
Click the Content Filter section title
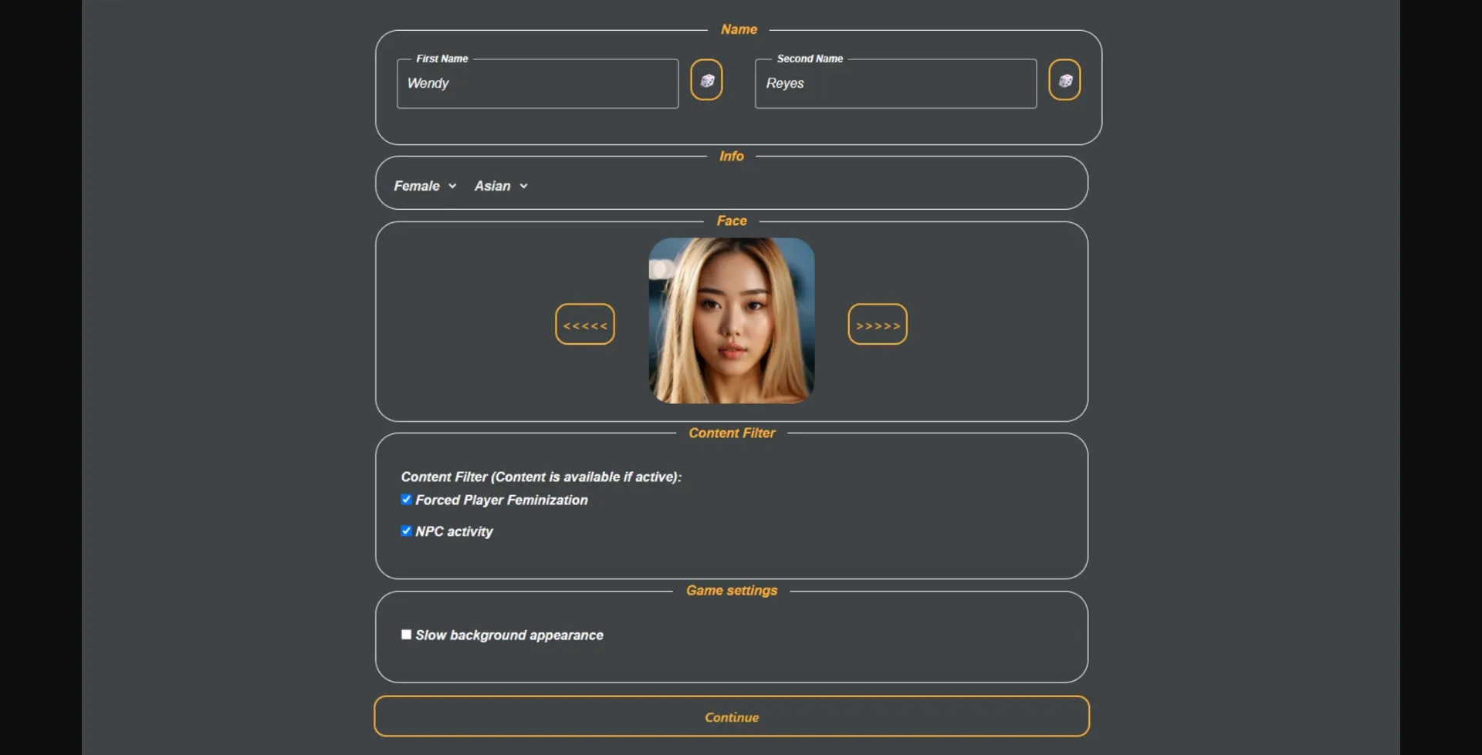(x=732, y=433)
